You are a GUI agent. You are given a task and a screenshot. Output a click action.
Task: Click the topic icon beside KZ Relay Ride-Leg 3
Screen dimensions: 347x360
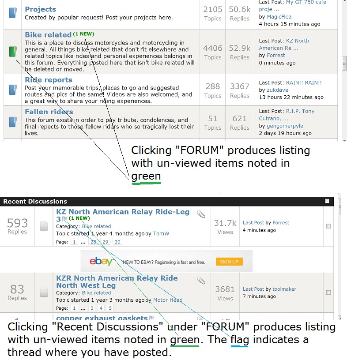click(x=44, y=226)
